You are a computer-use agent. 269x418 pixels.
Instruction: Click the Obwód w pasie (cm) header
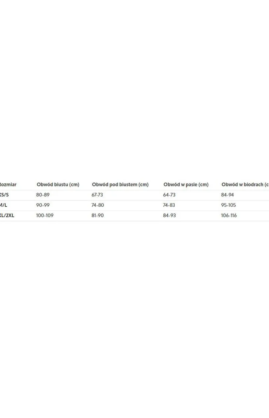pyautogui.click(x=186, y=184)
